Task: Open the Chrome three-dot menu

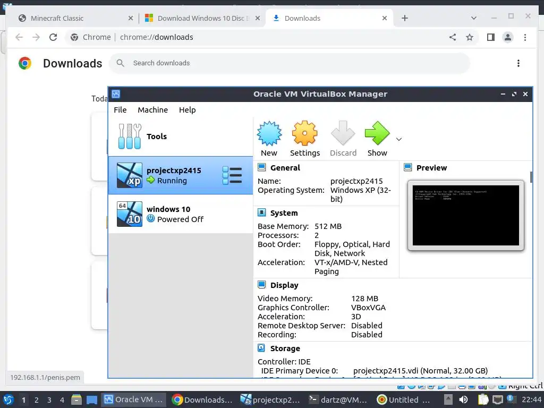Action: click(x=525, y=37)
